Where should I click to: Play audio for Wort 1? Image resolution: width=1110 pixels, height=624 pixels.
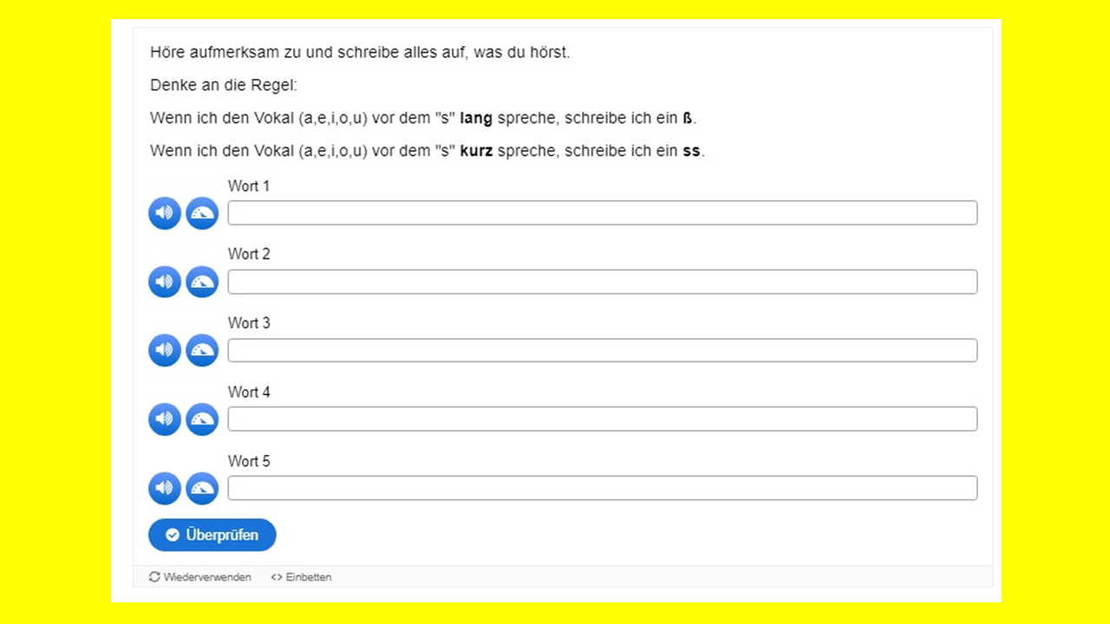coord(165,213)
